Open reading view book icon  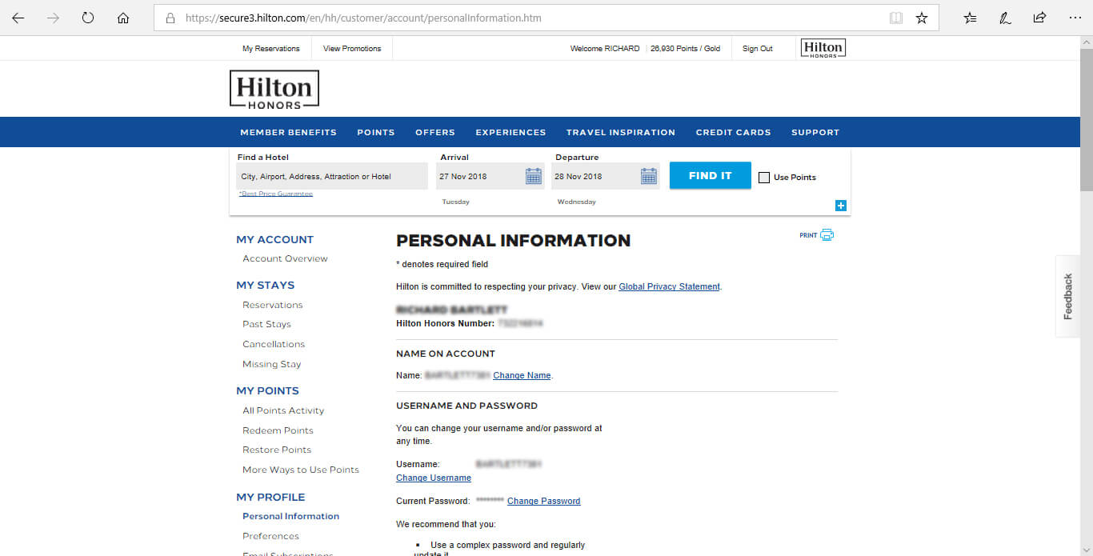click(x=896, y=18)
